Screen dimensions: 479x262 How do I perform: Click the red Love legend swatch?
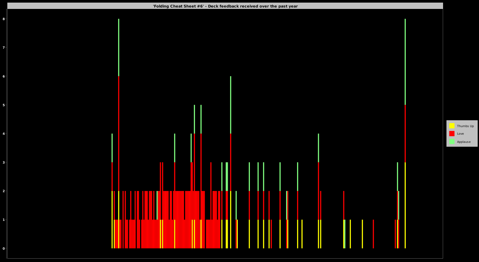pyautogui.click(x=452, y=134)
